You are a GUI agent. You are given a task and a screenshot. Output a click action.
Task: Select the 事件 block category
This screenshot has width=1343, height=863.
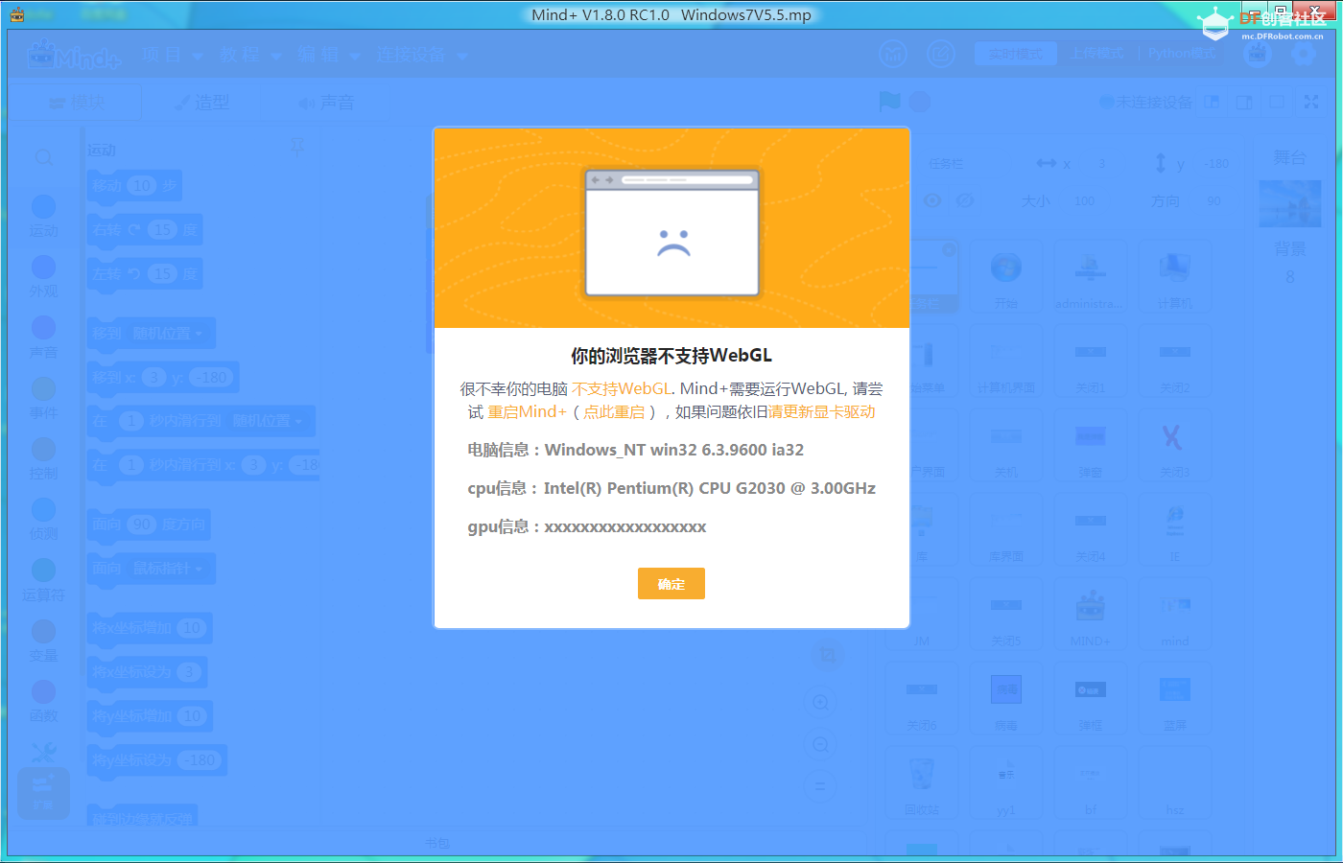pyautogui.click(x=43, y=398)
